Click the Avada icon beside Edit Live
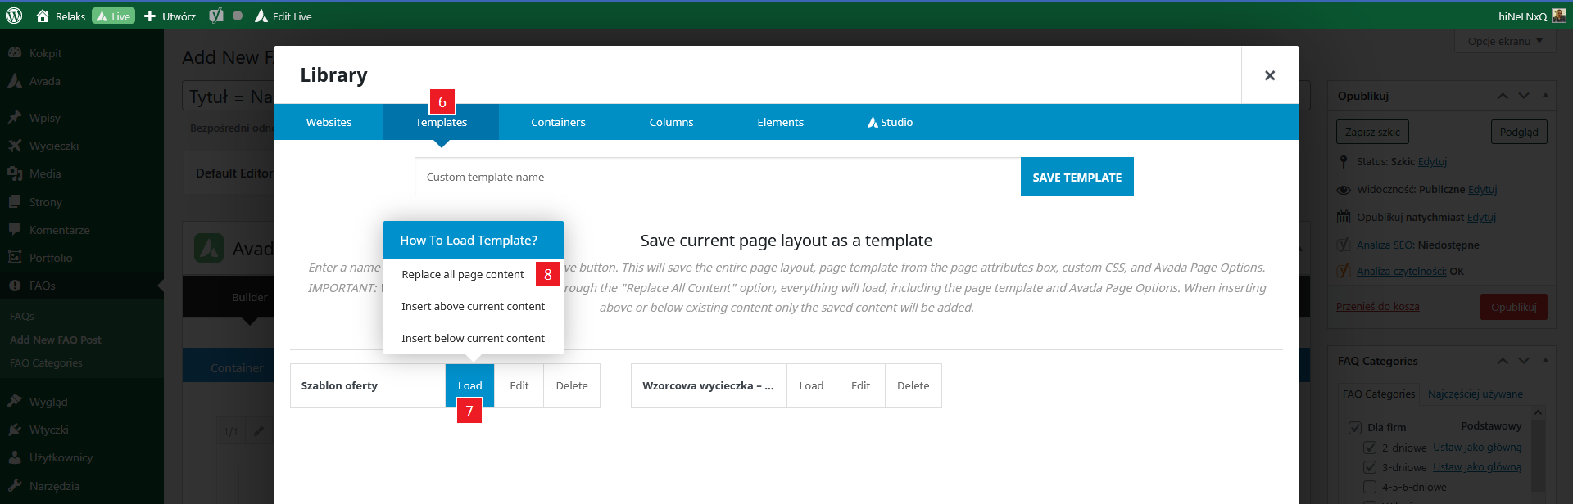Image resolution: width=1573 pixels, height=504 pixels. pos(261,16)
